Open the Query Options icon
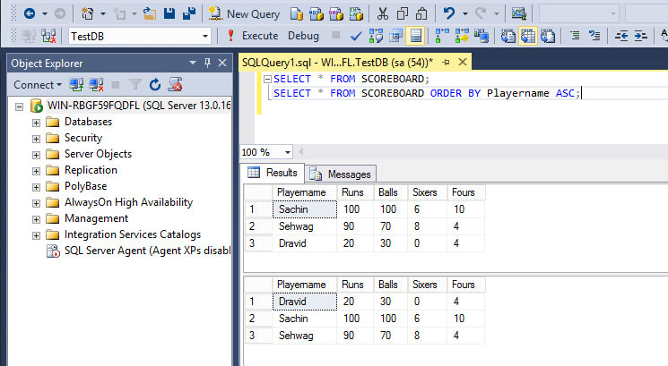Screen dimensions: 668x366 (395, 36)
